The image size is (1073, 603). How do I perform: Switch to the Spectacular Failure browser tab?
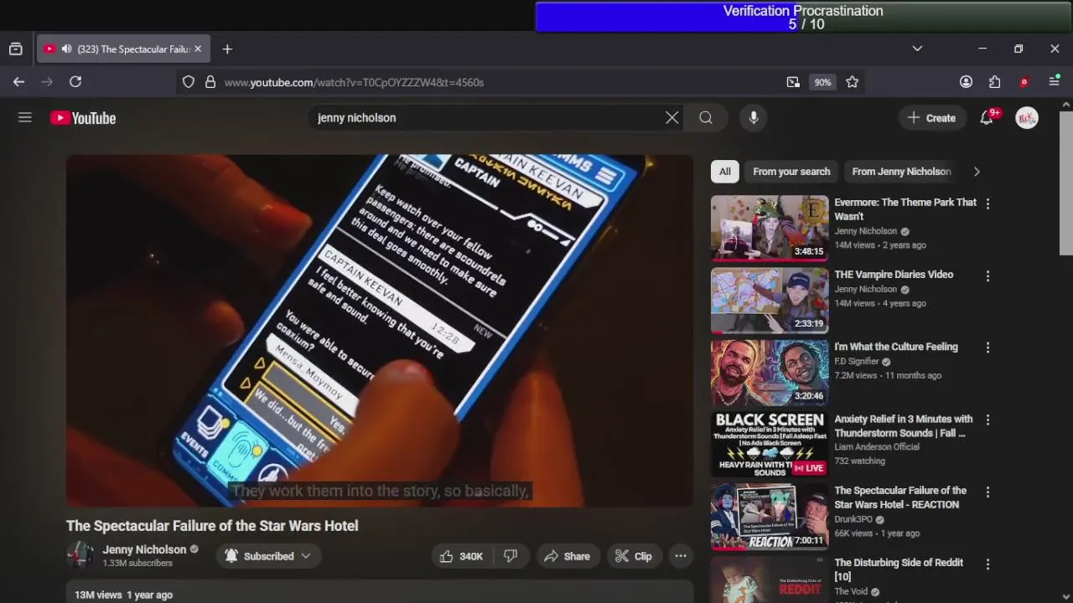click(123, 49)
